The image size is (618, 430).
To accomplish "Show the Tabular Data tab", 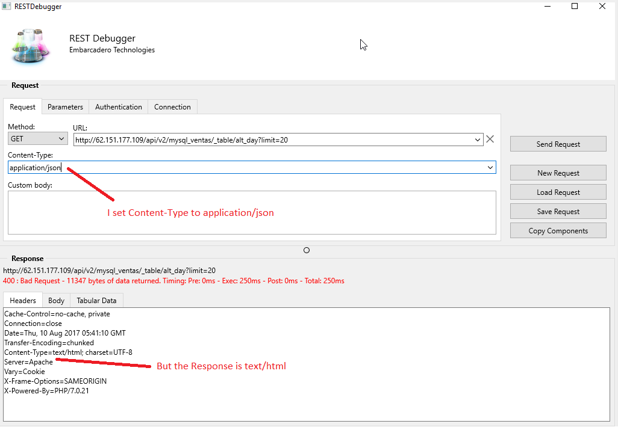I will click(x=96, y=301).
